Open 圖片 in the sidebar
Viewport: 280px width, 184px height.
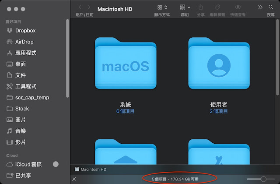[x=16, y=120]
